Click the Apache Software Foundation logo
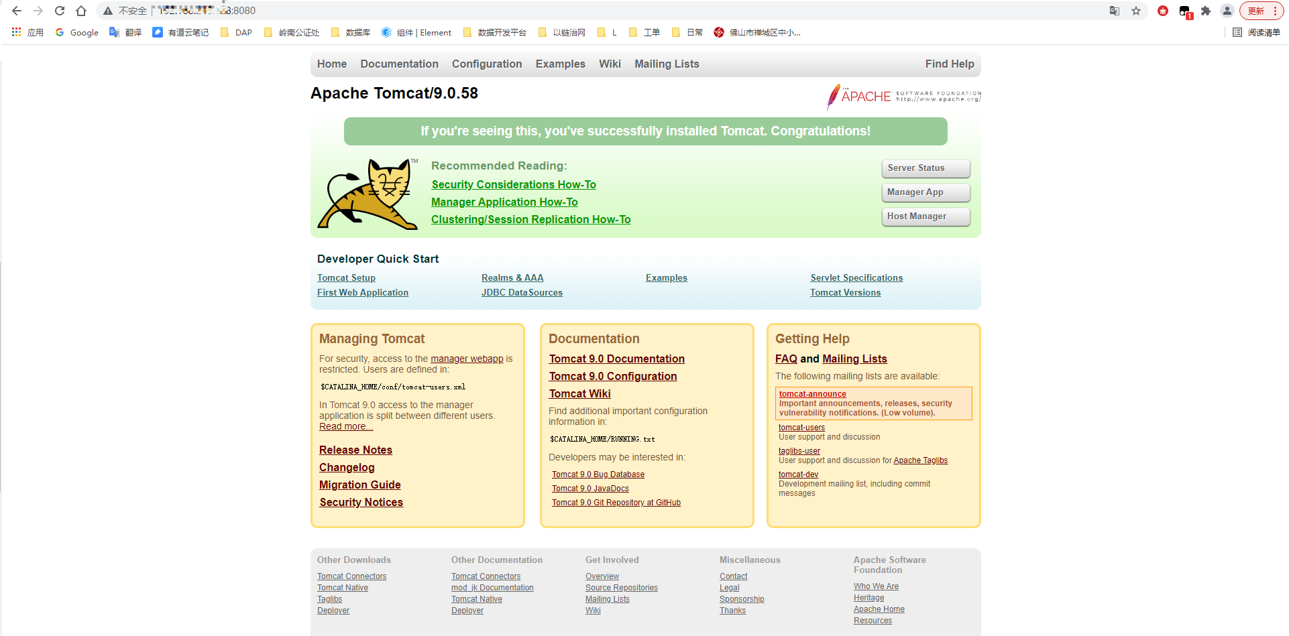Screen dimensions: 1289x636 click(x=903, y=97)
